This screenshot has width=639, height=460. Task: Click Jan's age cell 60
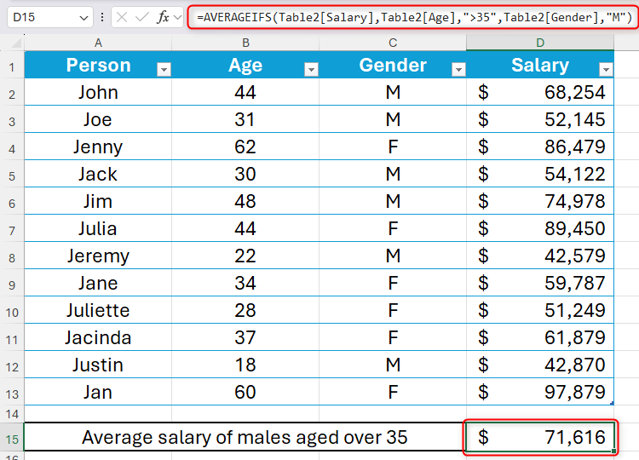coord(245,393)
